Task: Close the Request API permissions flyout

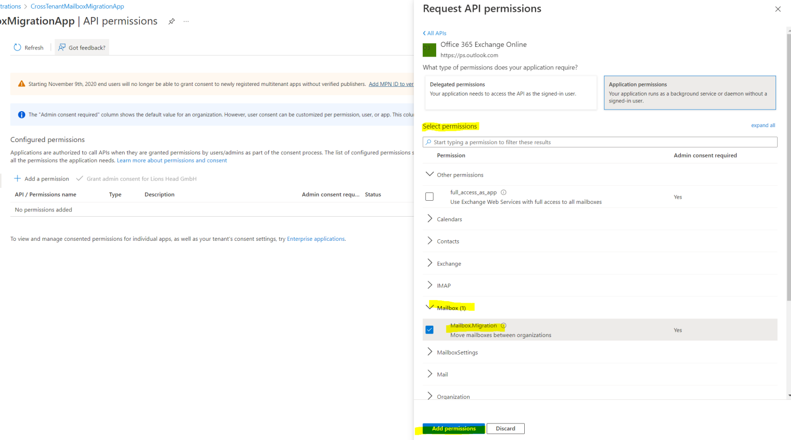Action: [777, 9]
